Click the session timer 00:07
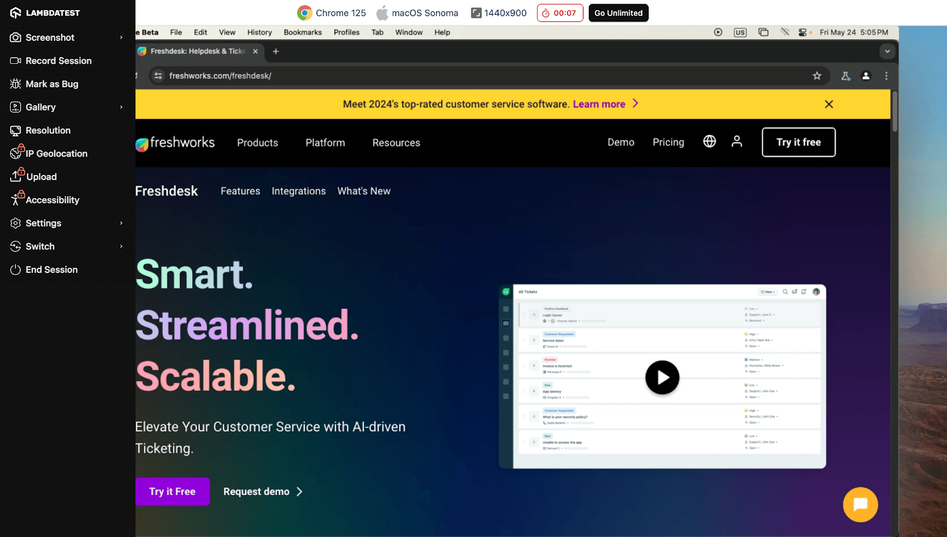The width and height of the screenshot is (947, 537). click(x=560, y=13)
